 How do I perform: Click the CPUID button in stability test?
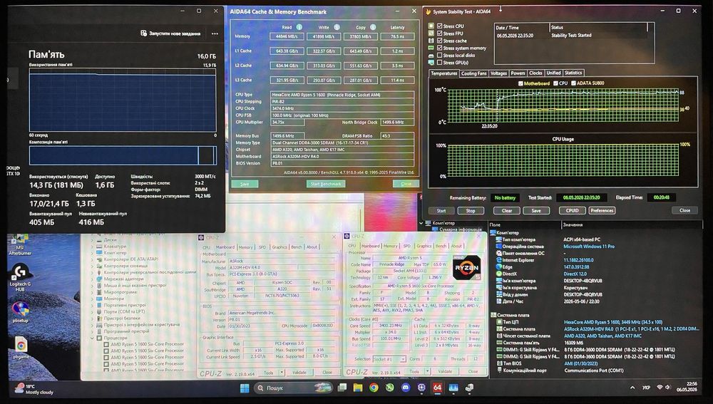572,210
